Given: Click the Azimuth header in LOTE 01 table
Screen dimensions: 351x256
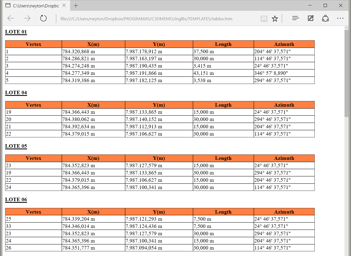Looking at the screenshot, I should [x=284, y=44].
